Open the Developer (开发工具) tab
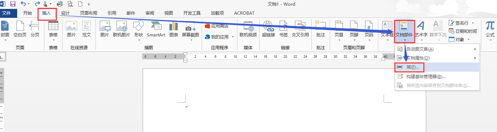497x132 pixels. tap(192, 13)
